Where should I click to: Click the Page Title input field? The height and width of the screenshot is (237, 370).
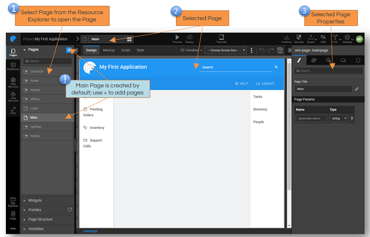[x=323, y=89]
